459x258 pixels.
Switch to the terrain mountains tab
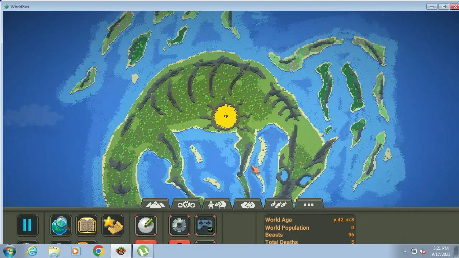click(x=156, y=204)
